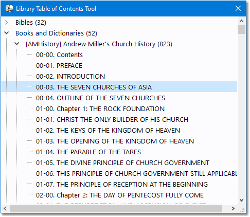Open the 00-01. PREFACE entry
Screen dimensions: 250x217
(59, 66)
